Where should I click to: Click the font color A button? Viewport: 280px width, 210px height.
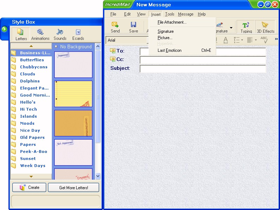click(226, 40)
